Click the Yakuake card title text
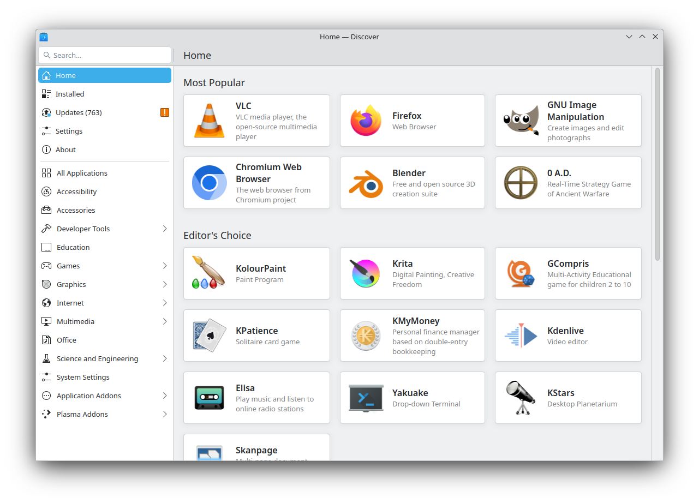Screen dimensions: 699x503 click(x=410, y=393)
